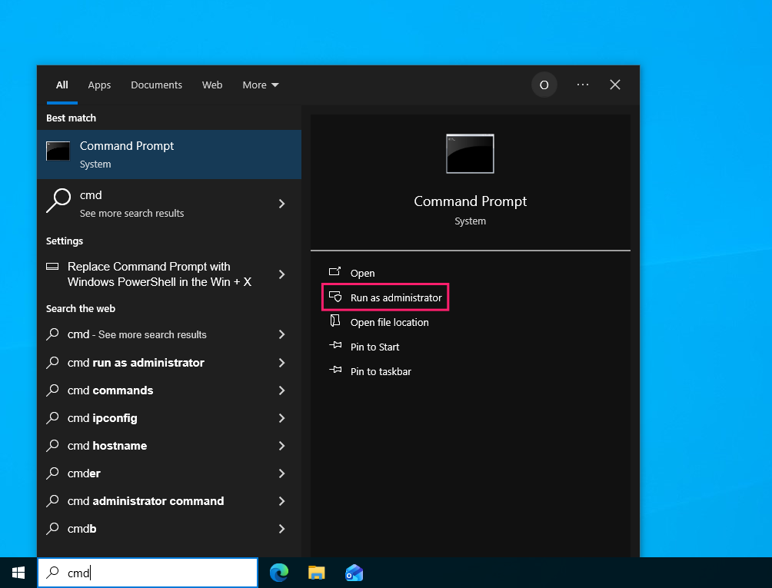The image size is (772, 588).
Task: Click the search icon beside 'cmd commands'
Action: click(x=52, y=390)
